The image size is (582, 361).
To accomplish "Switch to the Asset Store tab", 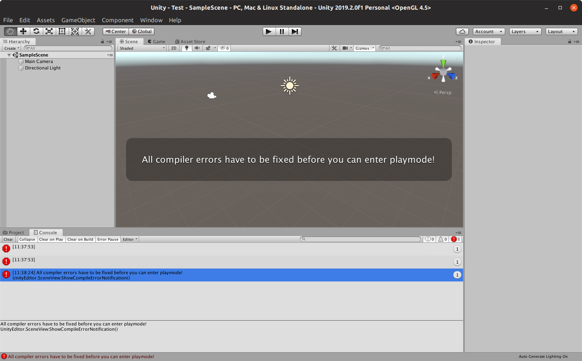I will click(190, 42).
